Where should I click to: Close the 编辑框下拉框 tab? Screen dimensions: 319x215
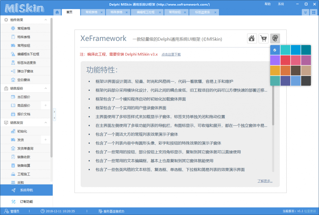[x=160, y=12]
